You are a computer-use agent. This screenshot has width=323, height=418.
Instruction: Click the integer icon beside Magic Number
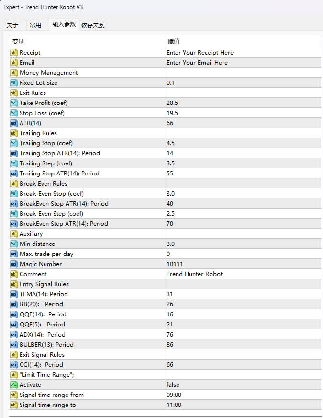pyautogui.click(x=13, y=264)
